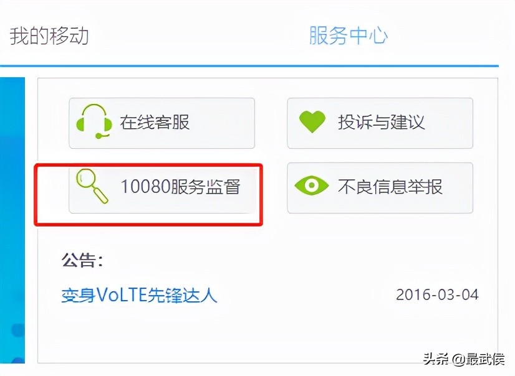The image size is (515, 376).
Task: Click the blue underline beneath the tabs
Action: 249,66
